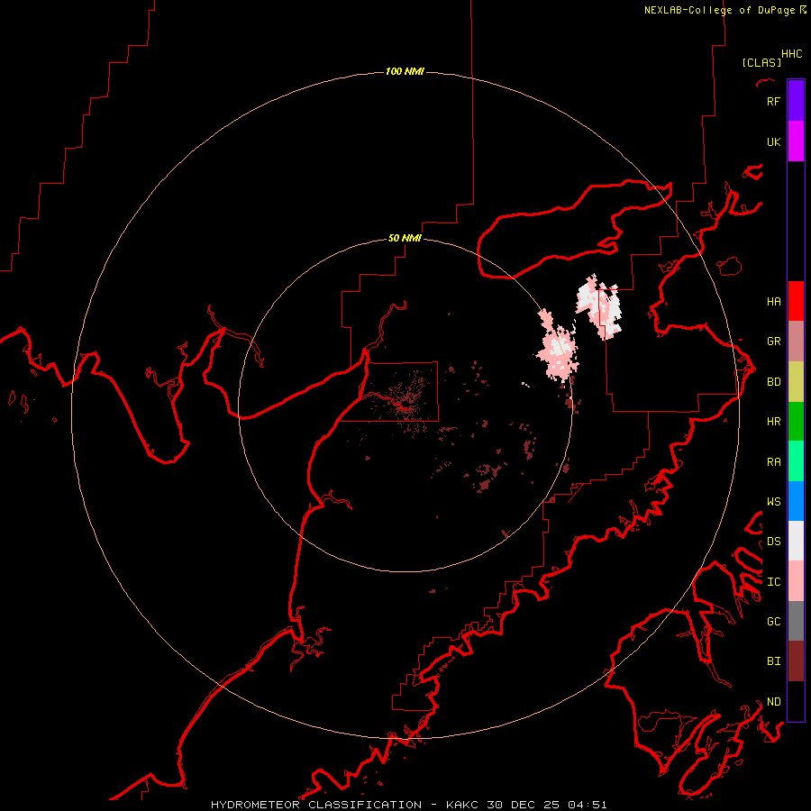Select the GR dusty pink legend swatch
The height and width of the screenshot is (811, 811).
click(796, 341)
